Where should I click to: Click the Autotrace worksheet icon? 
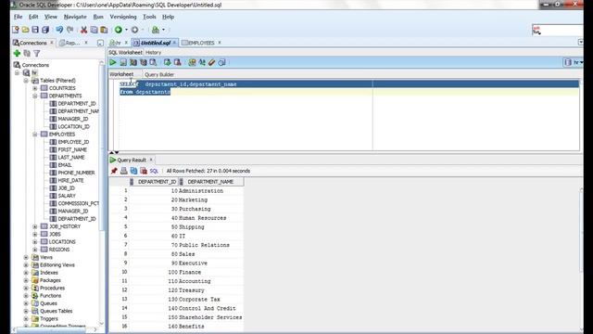[144, 62]
